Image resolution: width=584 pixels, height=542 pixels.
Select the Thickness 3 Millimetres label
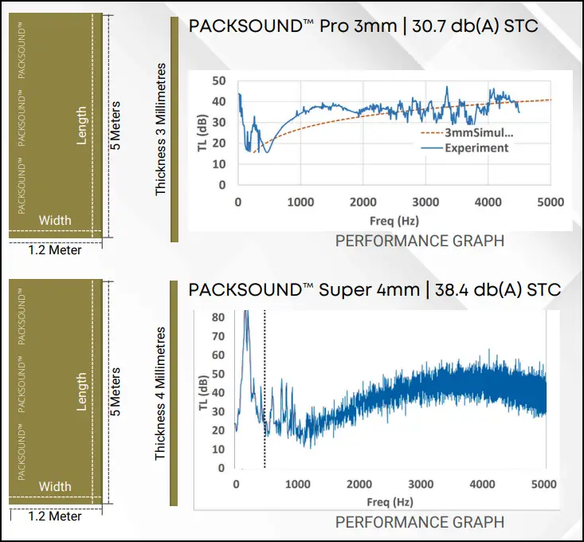click(160, 132)
